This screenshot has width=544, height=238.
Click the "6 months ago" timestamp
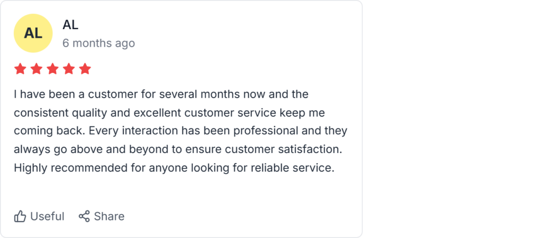(x=99, y=43)
